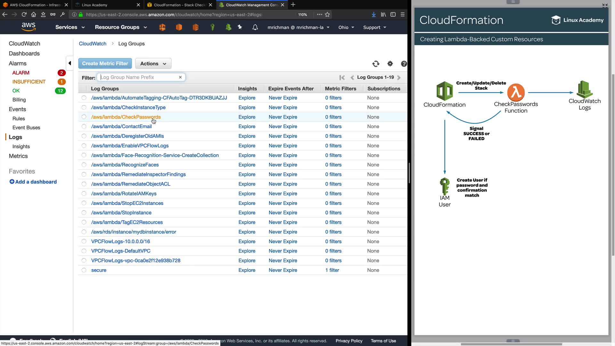Select the /aws/lambda/CheckPasswords radio button
The height and width of the screenshot is (346, 615).
[x=84, y=117]
